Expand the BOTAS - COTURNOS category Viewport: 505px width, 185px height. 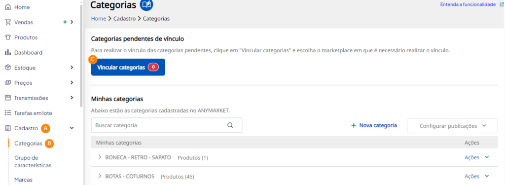[100, 176]
